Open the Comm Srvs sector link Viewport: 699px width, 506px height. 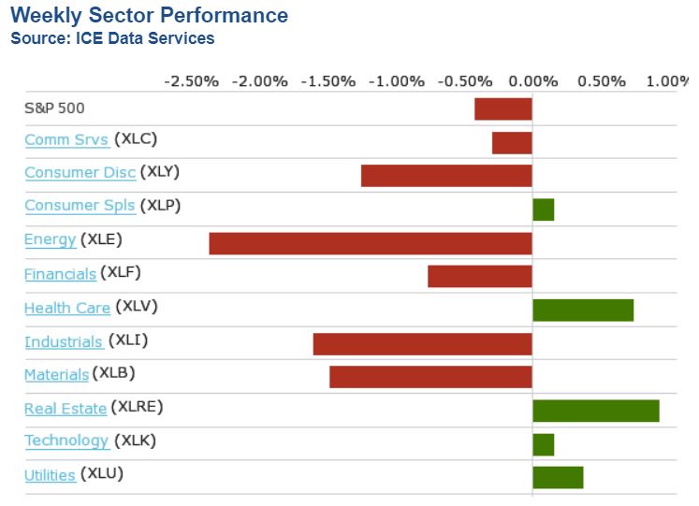tap(66, 140)
